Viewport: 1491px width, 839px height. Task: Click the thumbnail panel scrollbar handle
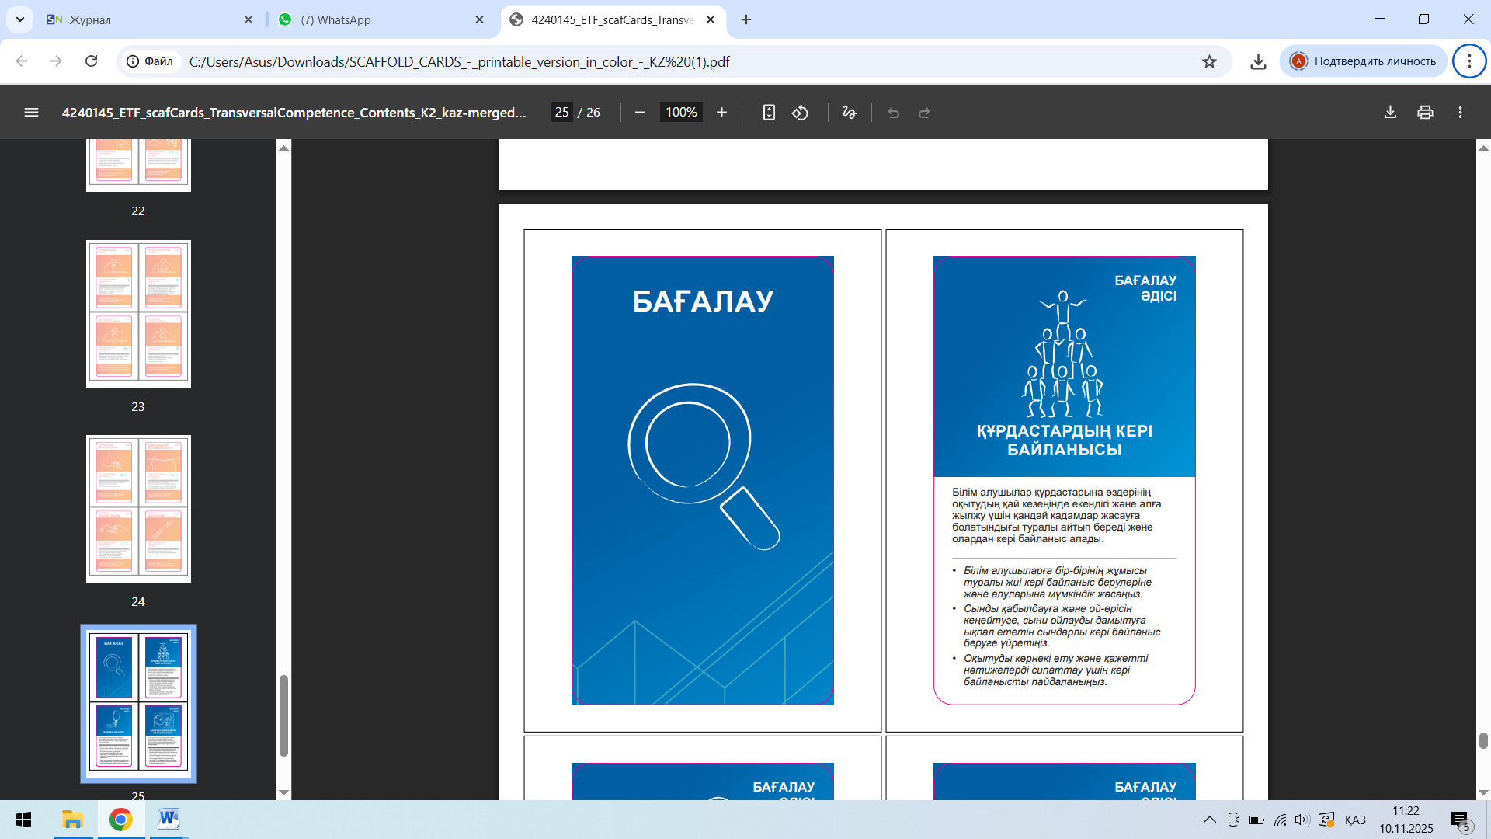(283, 715)
